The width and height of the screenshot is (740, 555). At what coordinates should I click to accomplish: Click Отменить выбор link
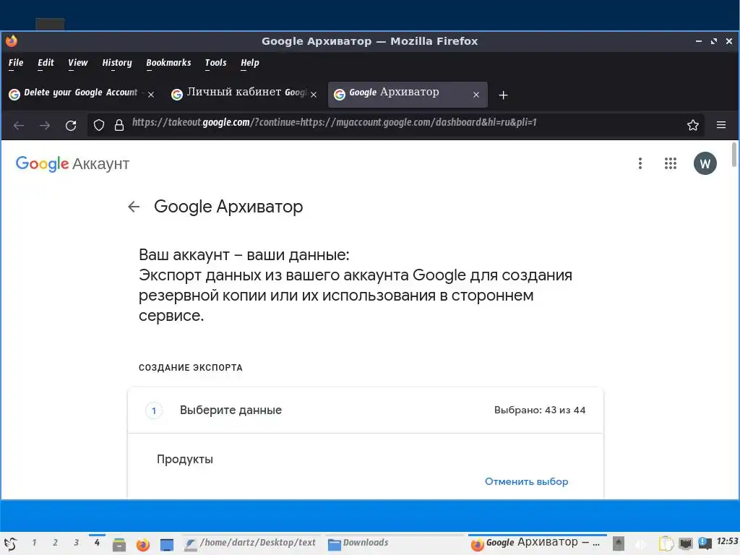[526, 481]
